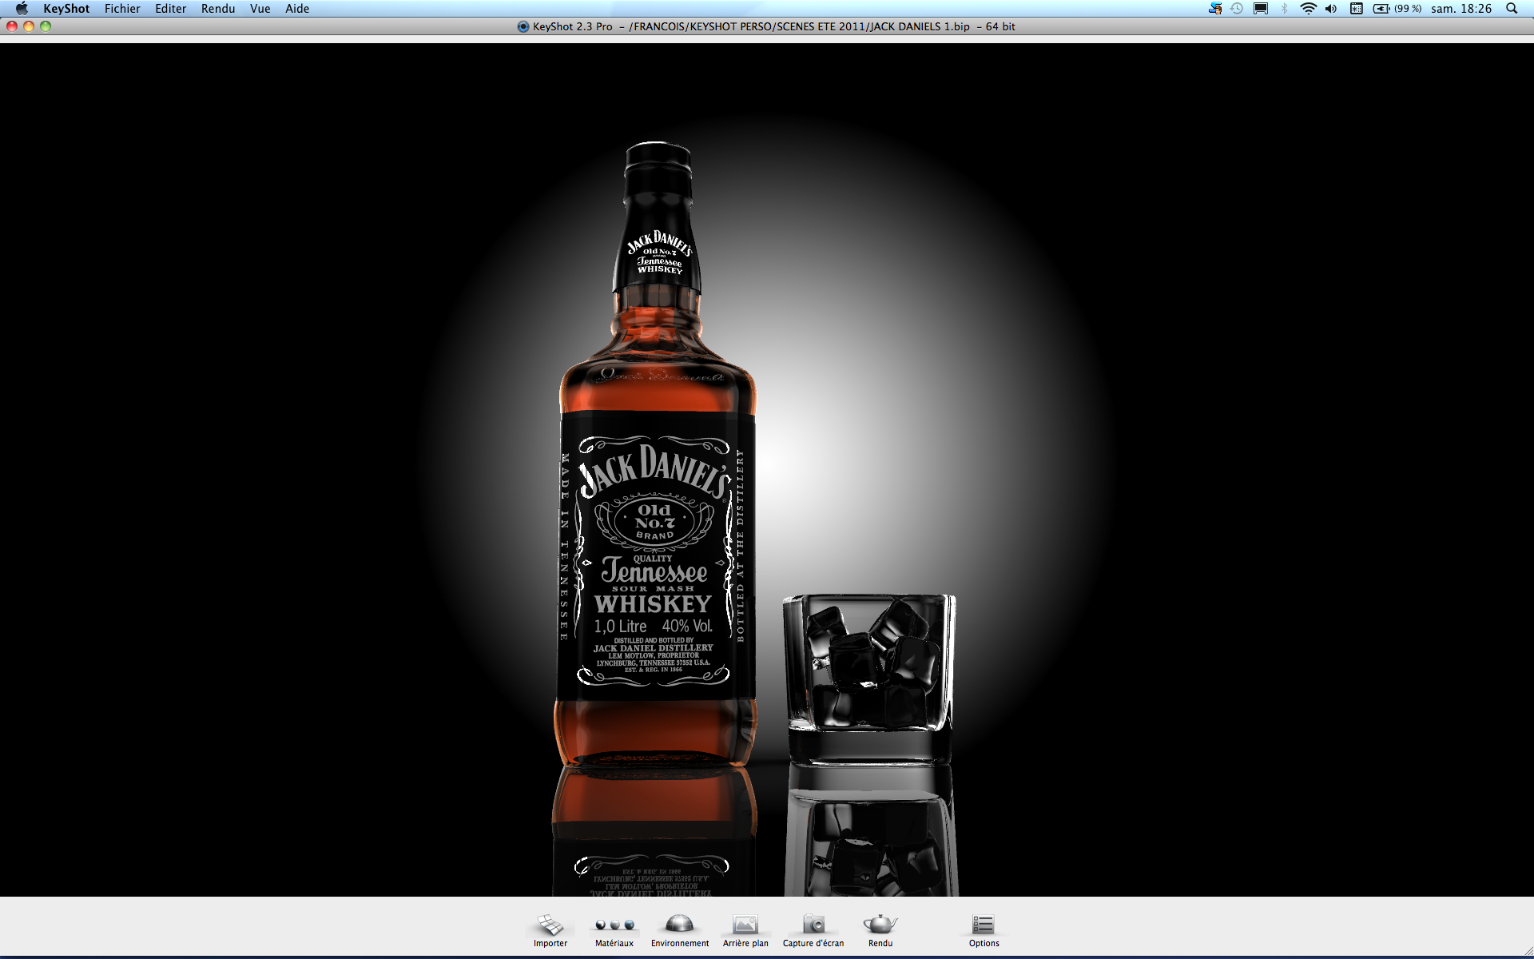
Task: Open the Time Machine menu icon
Action: coord(1237,9)
